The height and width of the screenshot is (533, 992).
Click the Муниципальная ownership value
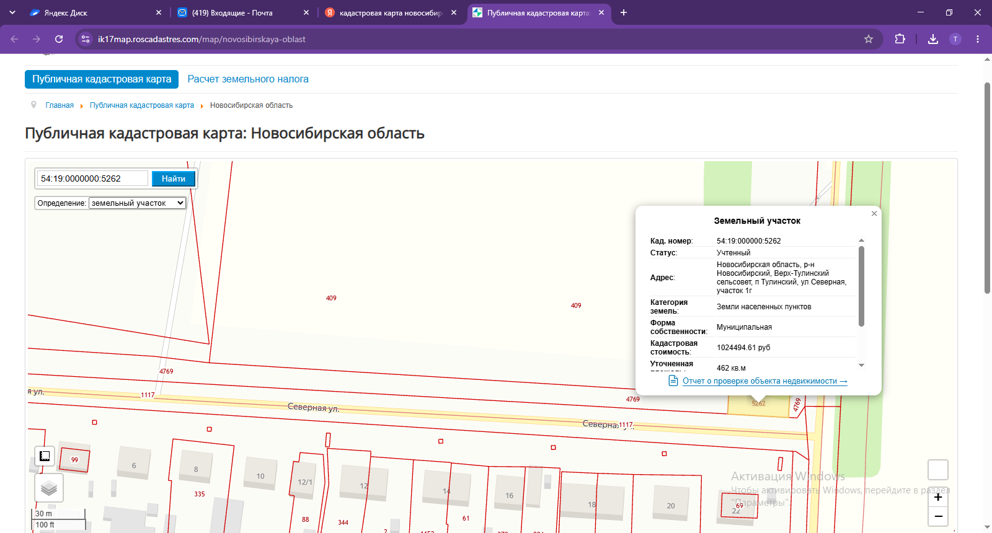click(744, 327)
